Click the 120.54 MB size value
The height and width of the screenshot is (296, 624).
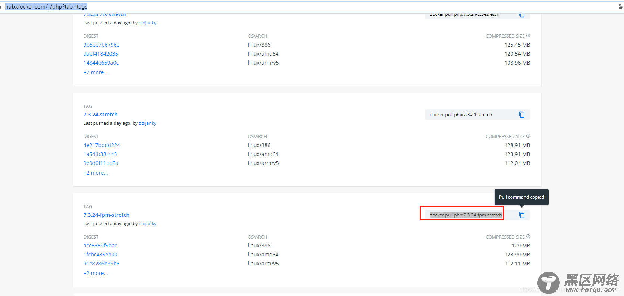pyautogui.click(x=517, y=54)
